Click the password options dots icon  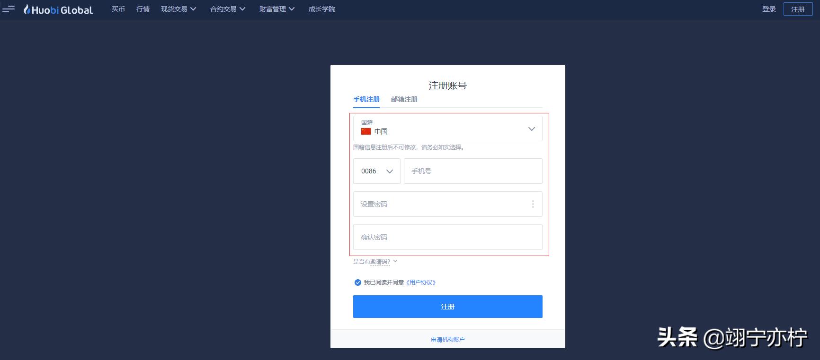tap(533, 204)
